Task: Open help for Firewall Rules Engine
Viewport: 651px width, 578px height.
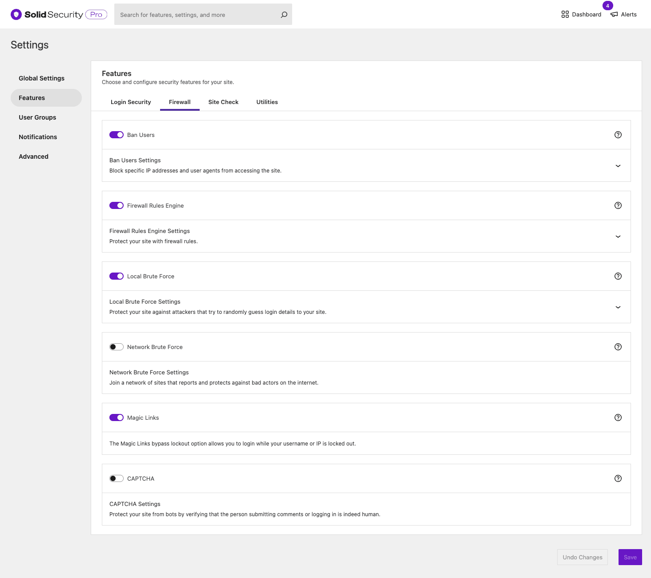Action: tap(618, 205)
